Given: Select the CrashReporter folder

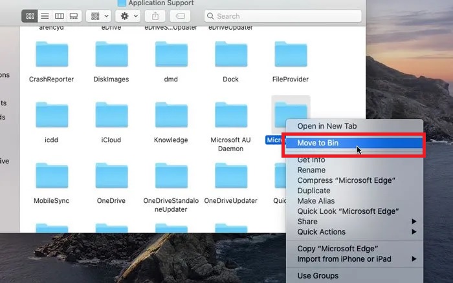Looking at the screenshot, I should click(x=52, y=54).
